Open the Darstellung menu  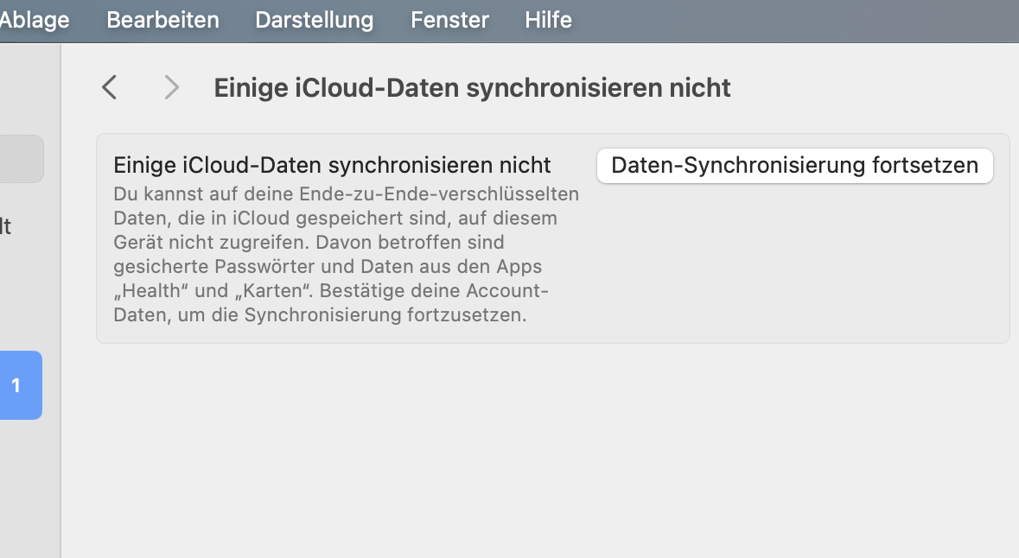pos(315,20)
